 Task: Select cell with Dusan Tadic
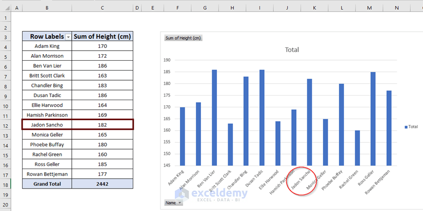[47, 96]
